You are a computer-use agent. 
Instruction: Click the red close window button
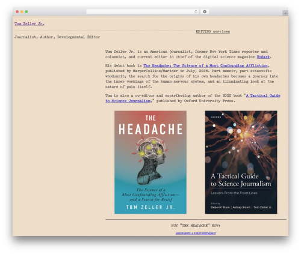tap(17, 12)
